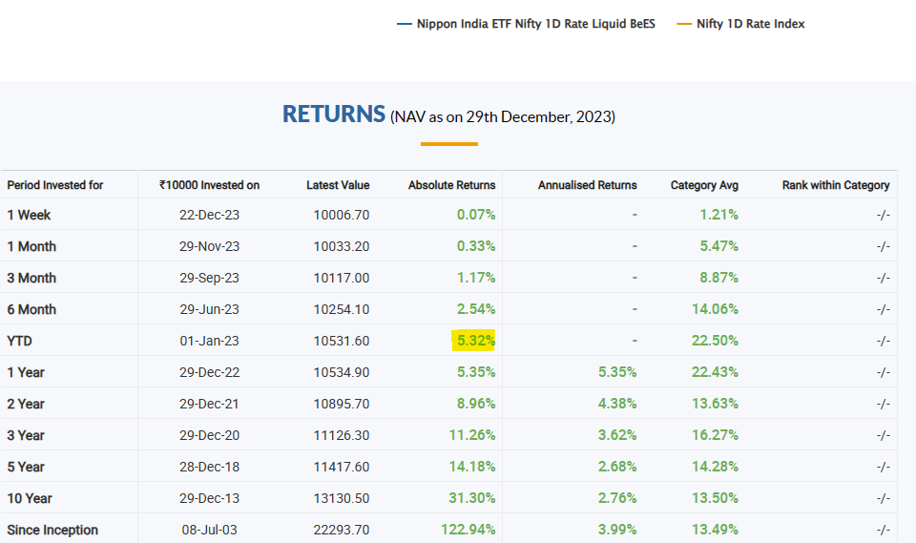
Task: Select the 10 Year row label
Action: click(30, 499)
